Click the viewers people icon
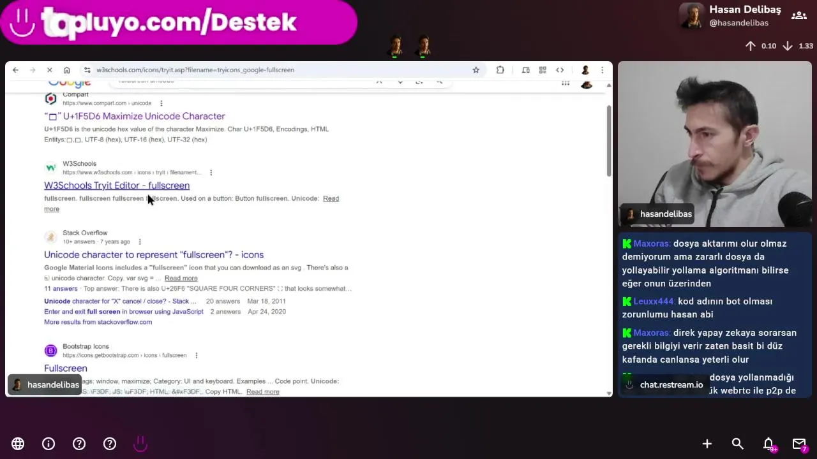This screenshot has height=459, width=817. click(x=798, y=16)
